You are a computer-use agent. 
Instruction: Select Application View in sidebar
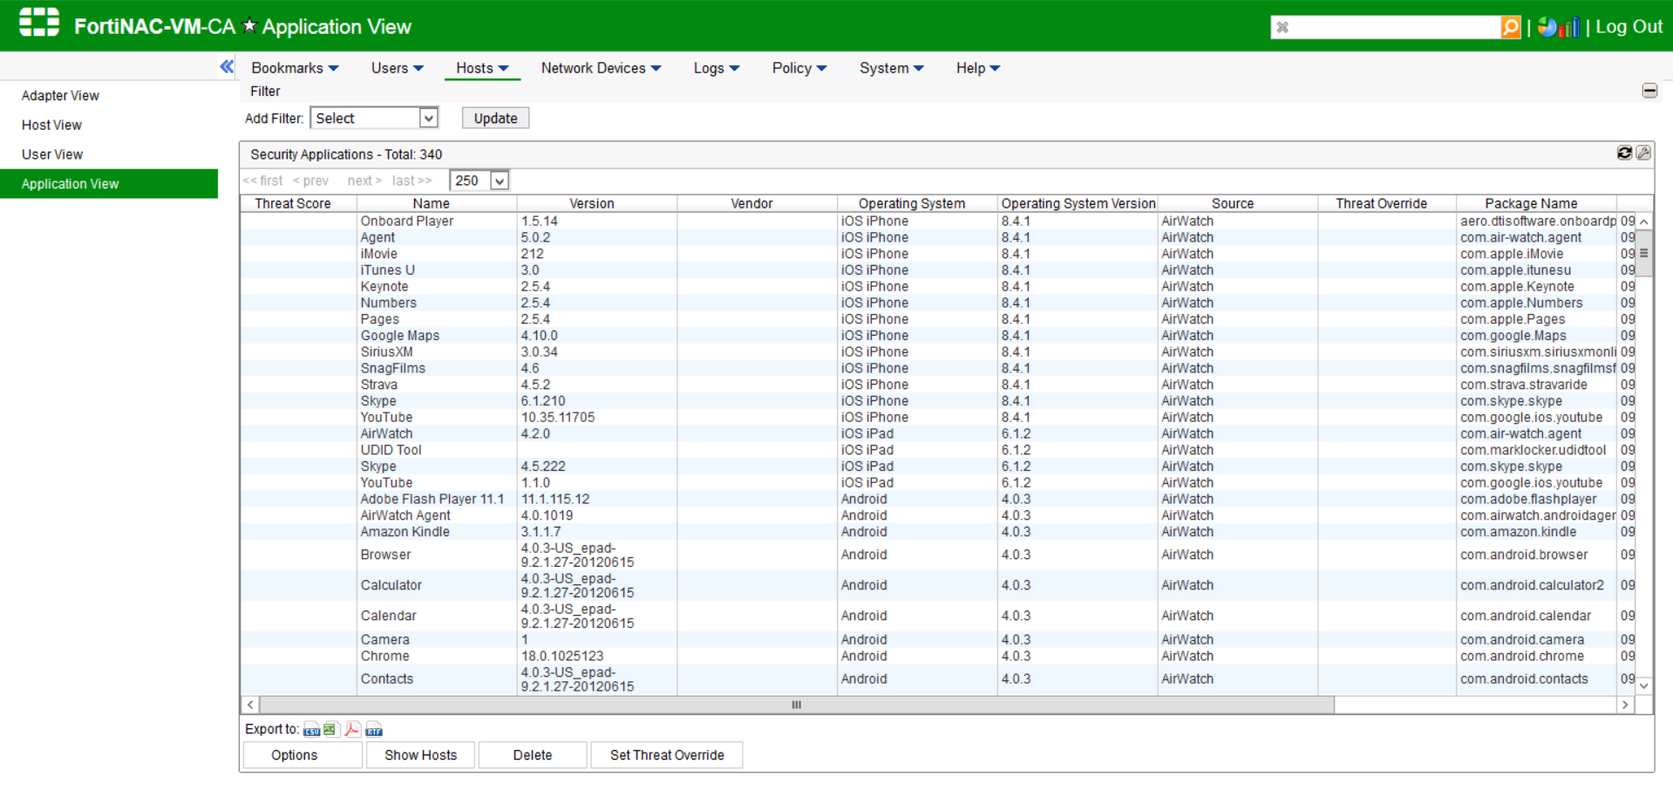(109, 184)
